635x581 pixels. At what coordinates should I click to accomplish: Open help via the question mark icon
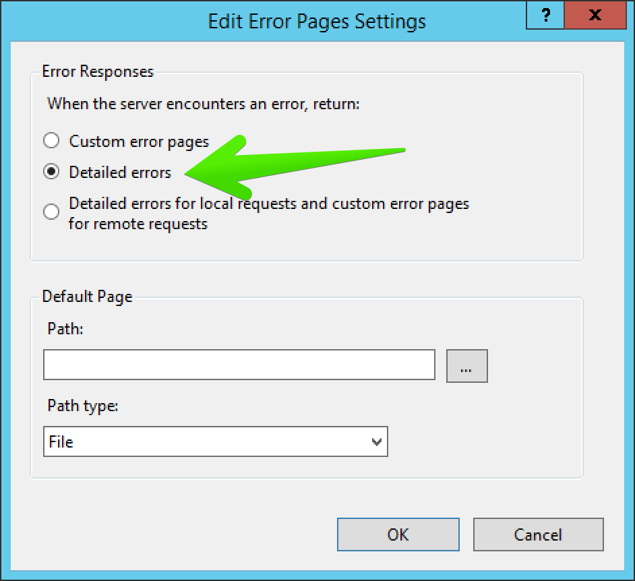pyautogui.click(x=545, y=15)
